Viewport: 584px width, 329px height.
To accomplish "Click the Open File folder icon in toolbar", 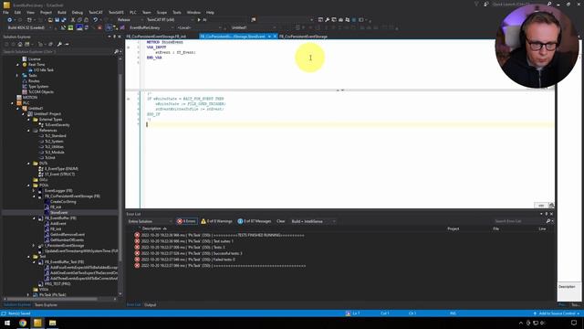I will tap(50, 20).
